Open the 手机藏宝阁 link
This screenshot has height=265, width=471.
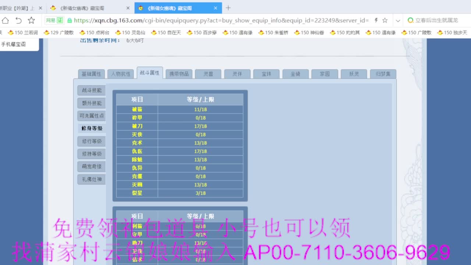[x=13, y=44]
